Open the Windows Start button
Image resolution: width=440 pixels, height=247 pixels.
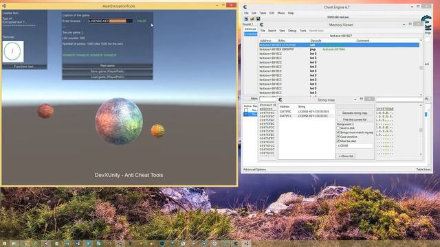click(x=4, y=244)
